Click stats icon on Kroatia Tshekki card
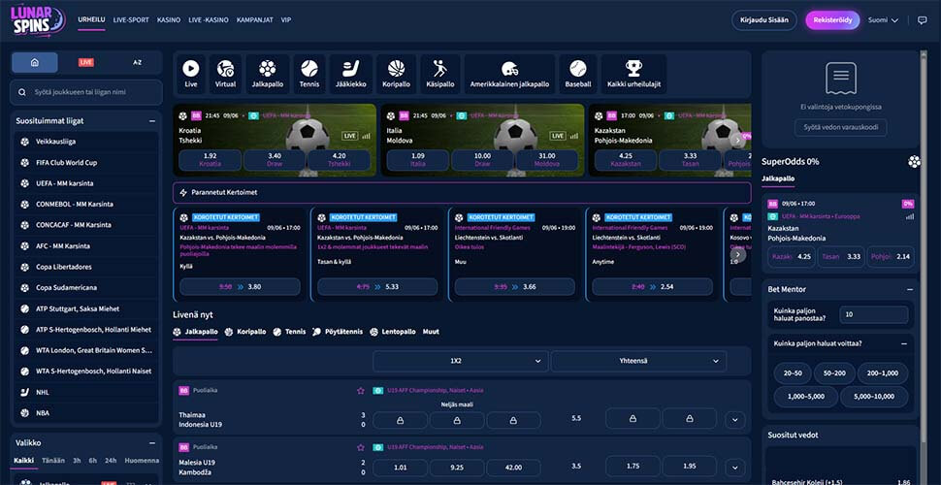The image size is (941, 485). pos(366,136)
